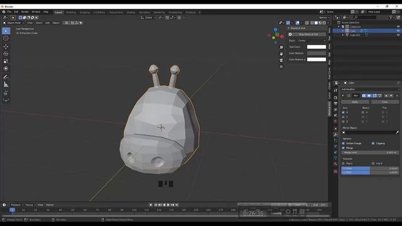The width and height of the screenshot is (402, 226).
Task: Open the Dock Center dropdown
Action: pos(312,41)
